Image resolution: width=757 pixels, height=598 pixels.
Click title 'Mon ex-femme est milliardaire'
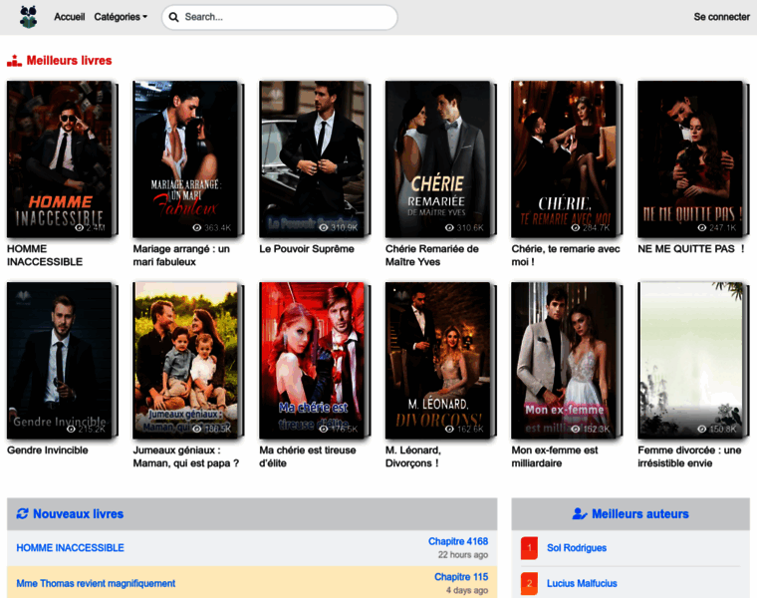pyautogui.click(x=555, y=456)
